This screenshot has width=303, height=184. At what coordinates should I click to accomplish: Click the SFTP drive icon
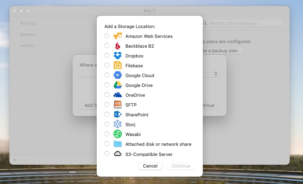pyautogui.click(x=118, y=104)
